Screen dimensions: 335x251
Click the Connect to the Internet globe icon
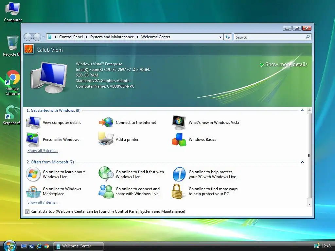(106, 122)
